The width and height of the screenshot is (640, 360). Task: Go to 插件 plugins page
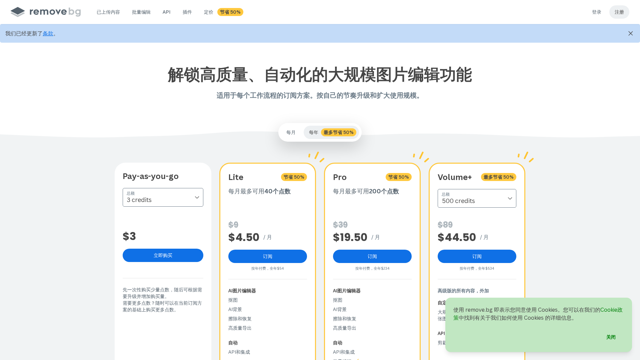(x=187, y=12)
